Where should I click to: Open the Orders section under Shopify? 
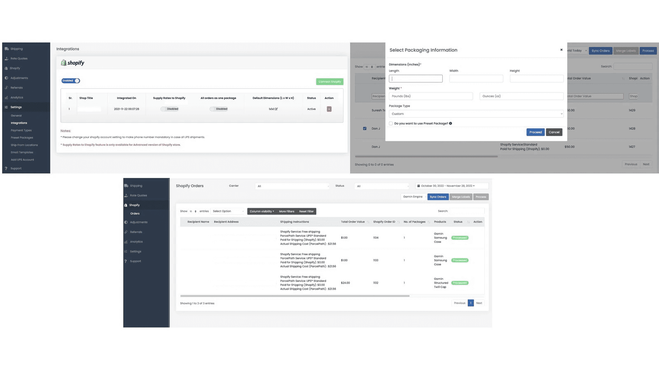(135, 213)
